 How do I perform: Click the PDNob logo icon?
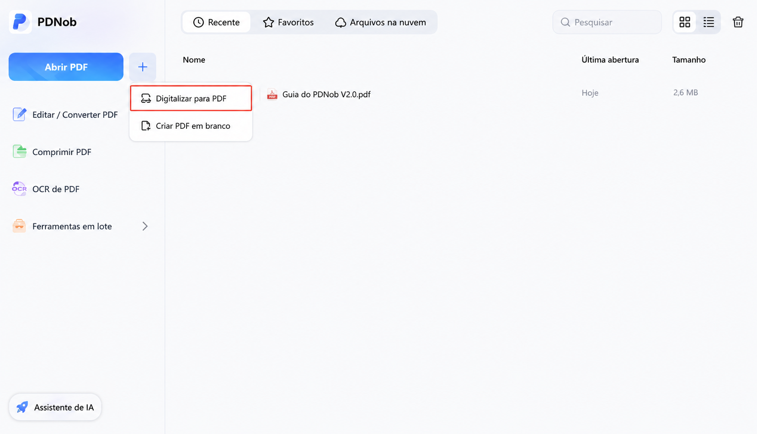pyautogui.click(x=20, y=21)
